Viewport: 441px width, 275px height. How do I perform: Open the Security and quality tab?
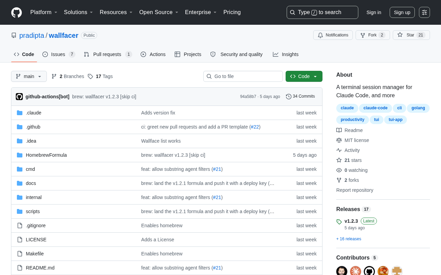coord(236,54)
